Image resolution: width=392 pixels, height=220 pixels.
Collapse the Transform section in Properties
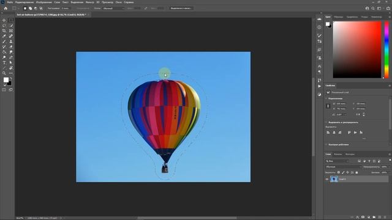326,99
